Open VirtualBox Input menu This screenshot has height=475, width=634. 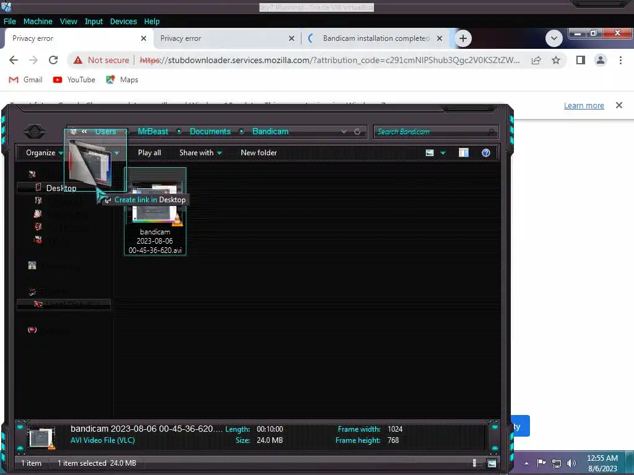(x=93, y=22)
